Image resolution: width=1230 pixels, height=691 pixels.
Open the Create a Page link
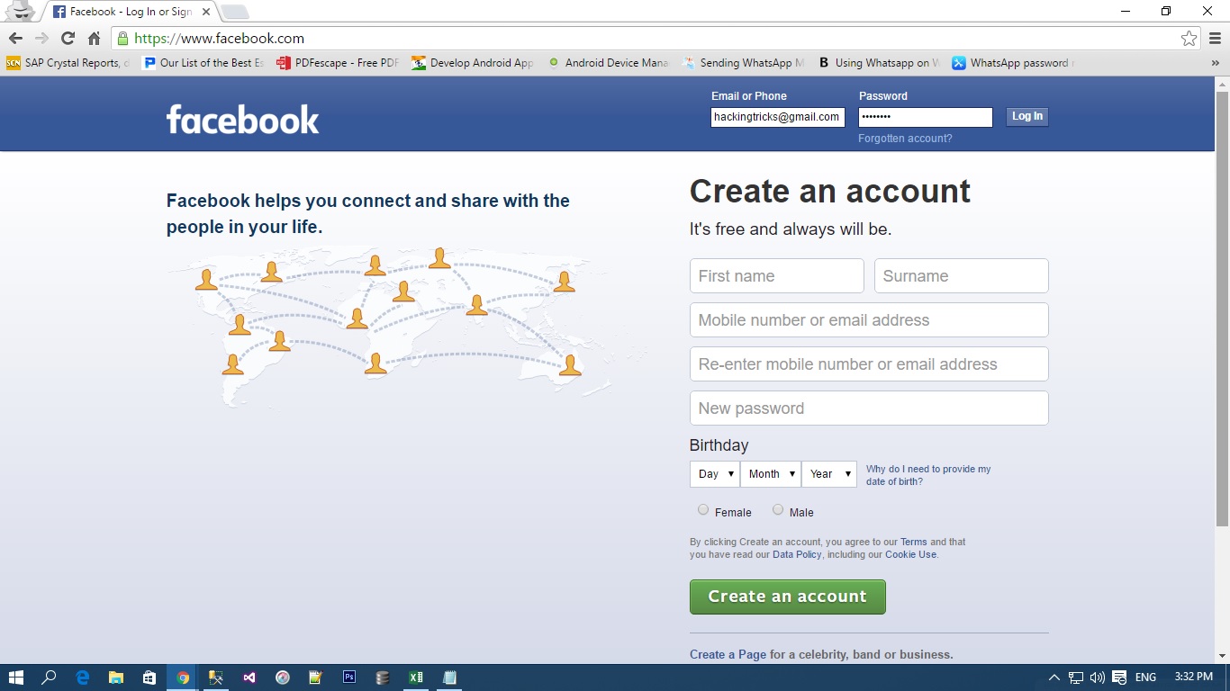point(728,655)
